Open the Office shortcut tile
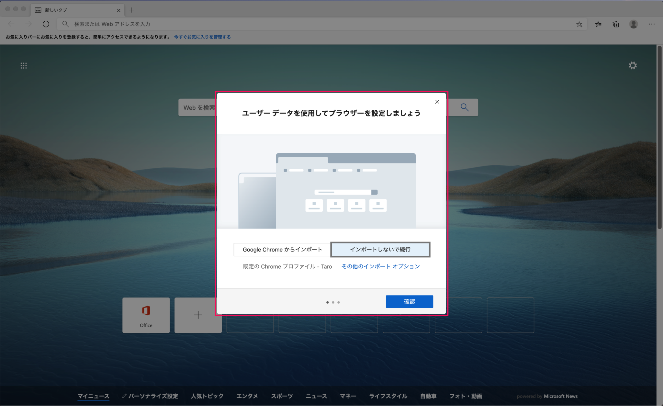The width and height of the screenshot is (663, 414). (146, 315)
